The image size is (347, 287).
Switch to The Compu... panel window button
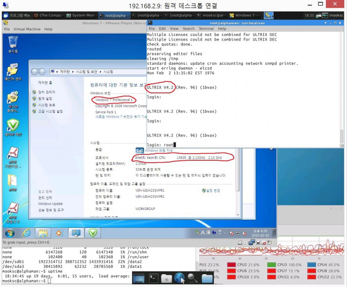[x=48, y=15]
